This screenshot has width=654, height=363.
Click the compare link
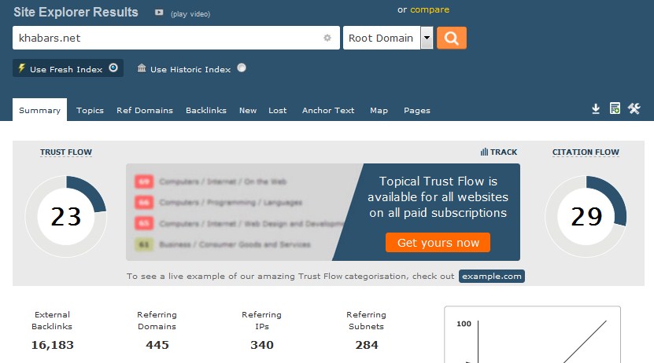tap(430, 9)
